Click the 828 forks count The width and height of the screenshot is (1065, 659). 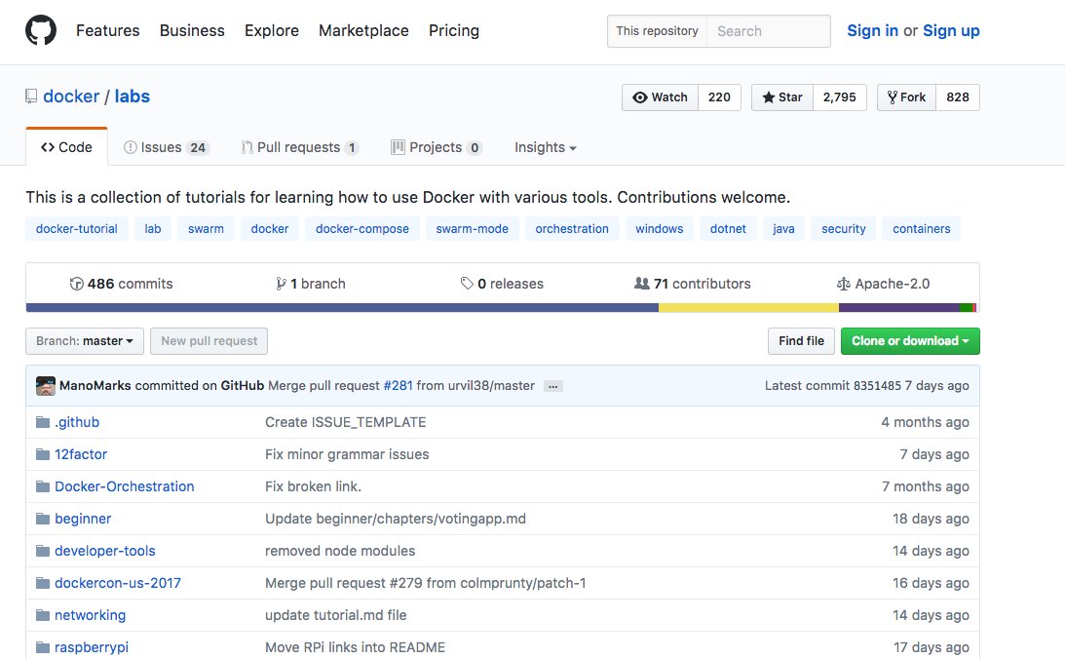point(958,97)
